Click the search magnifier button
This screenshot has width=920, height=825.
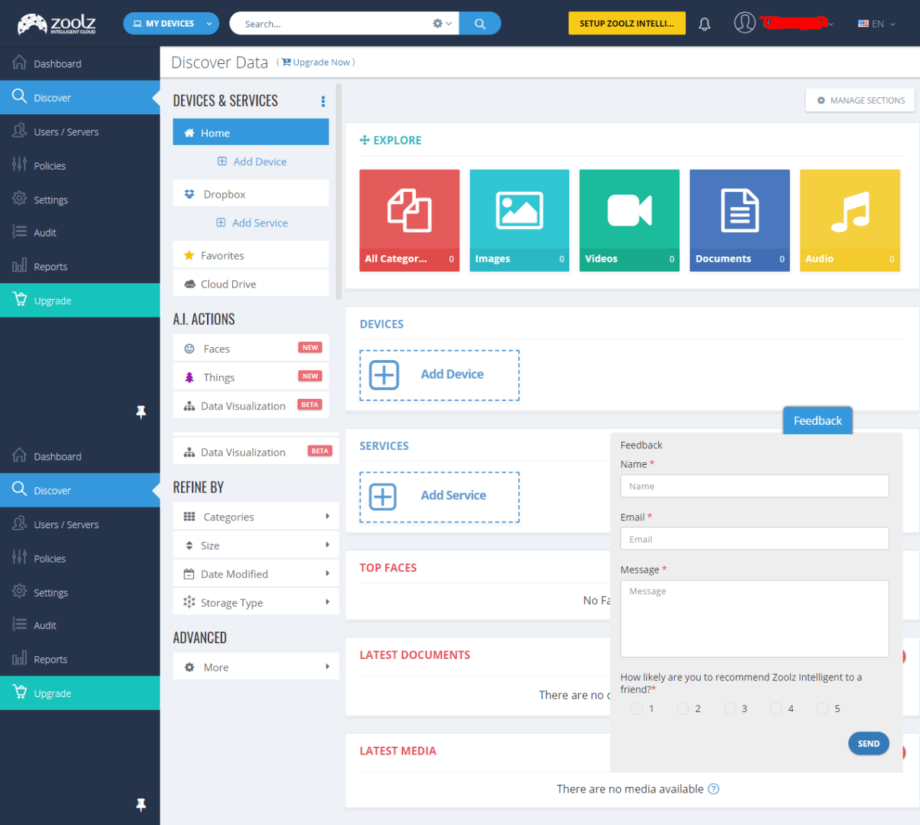(479, 24)
